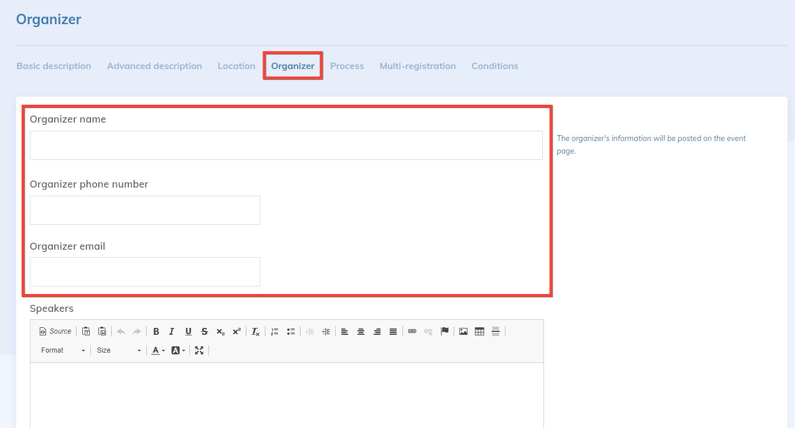The height and width of the screenshot is (428, 795).
Task: Insert a link using the link icon
Action: (412, 331)
